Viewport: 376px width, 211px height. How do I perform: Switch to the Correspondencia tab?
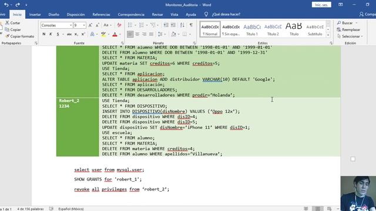(131, 15)
